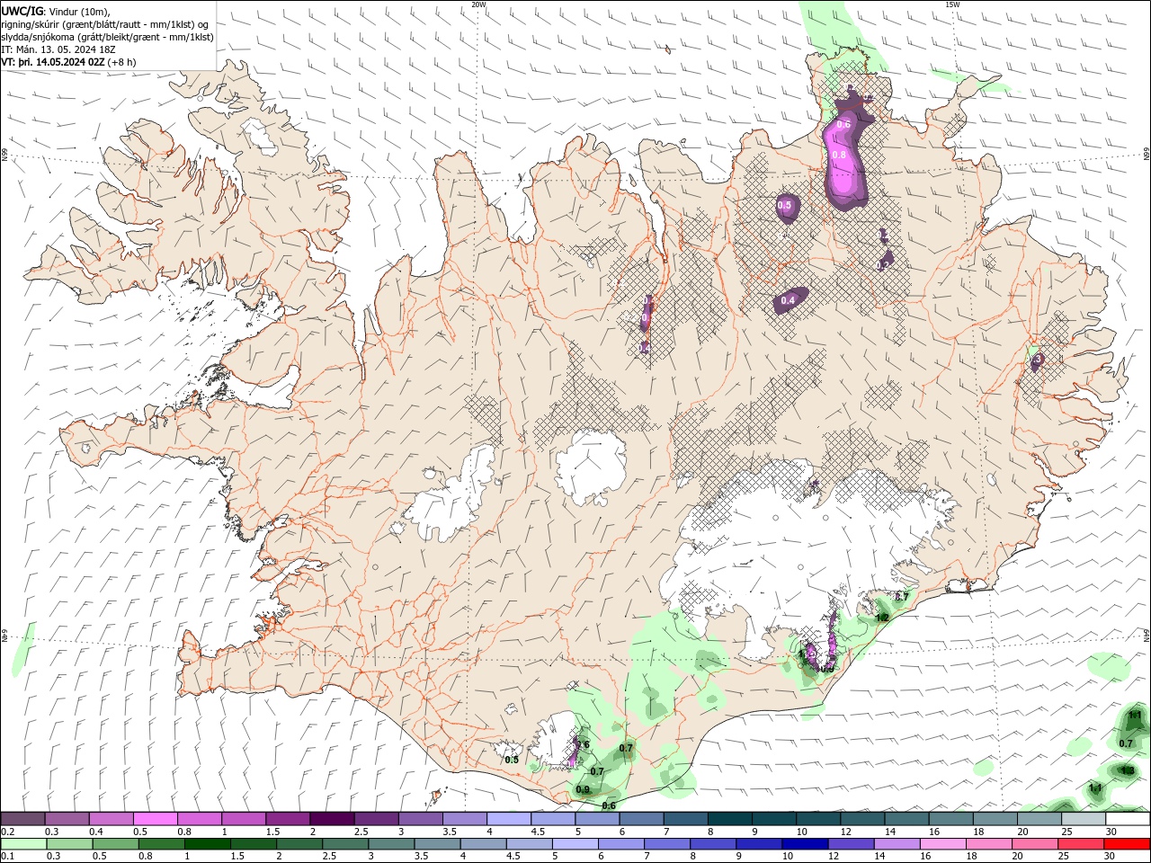
Task: Click the 20W longitude label
Action: pos(479,4)
